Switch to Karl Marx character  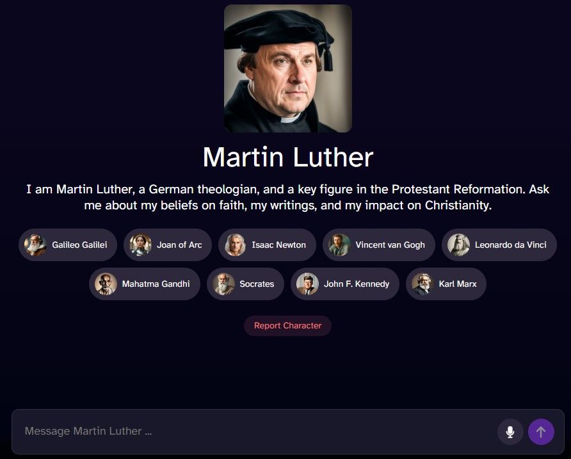pyautogui.click(x=446, y=284)
